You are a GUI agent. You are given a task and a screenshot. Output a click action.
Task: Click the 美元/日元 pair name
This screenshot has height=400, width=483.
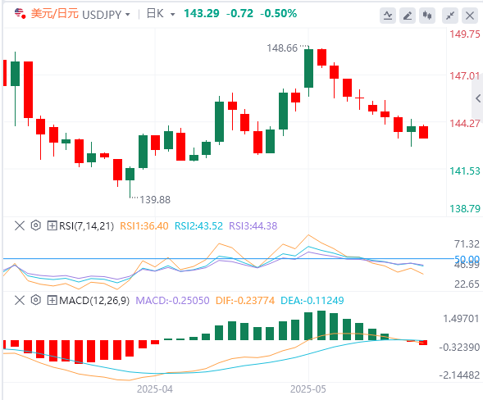click(55, 14)
